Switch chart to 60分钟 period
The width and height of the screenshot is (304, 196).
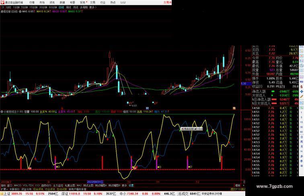pyautogui.click(x=53, y=7)
